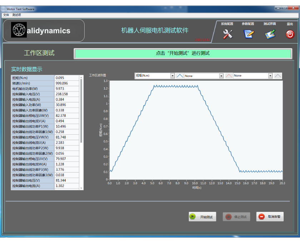
Task: Open the 参数配置 notepad icon
Action: [249, 34]
